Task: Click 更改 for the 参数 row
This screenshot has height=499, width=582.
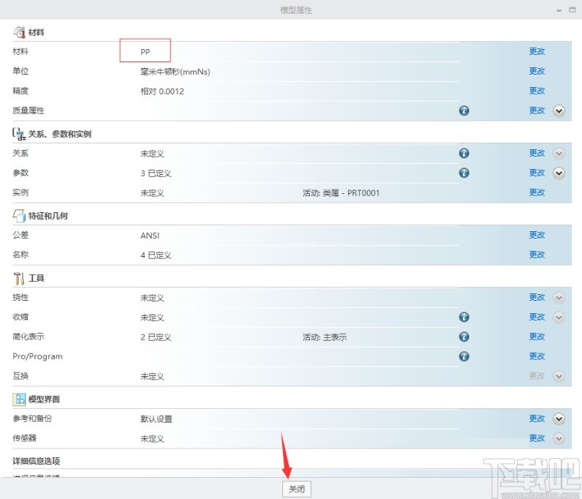Action: tap(537, 173)
